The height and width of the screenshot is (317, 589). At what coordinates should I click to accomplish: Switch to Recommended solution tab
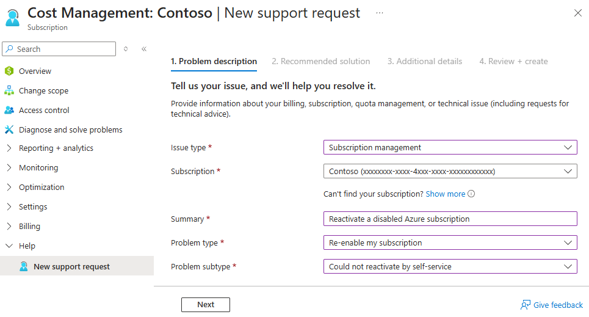(x=321, y=61)
